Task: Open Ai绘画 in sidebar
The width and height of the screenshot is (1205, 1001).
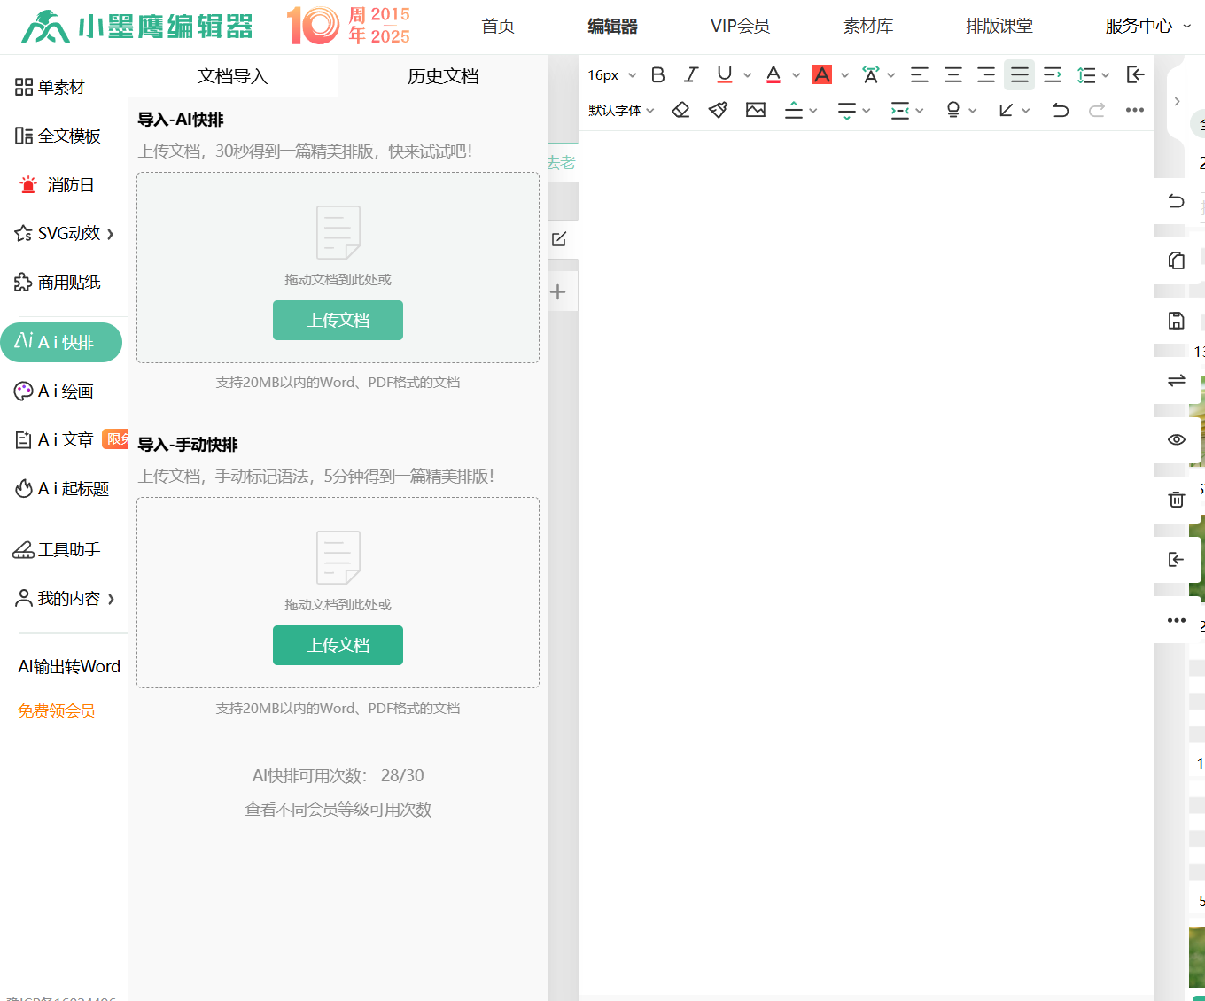Action: click(x=54, y=391)
